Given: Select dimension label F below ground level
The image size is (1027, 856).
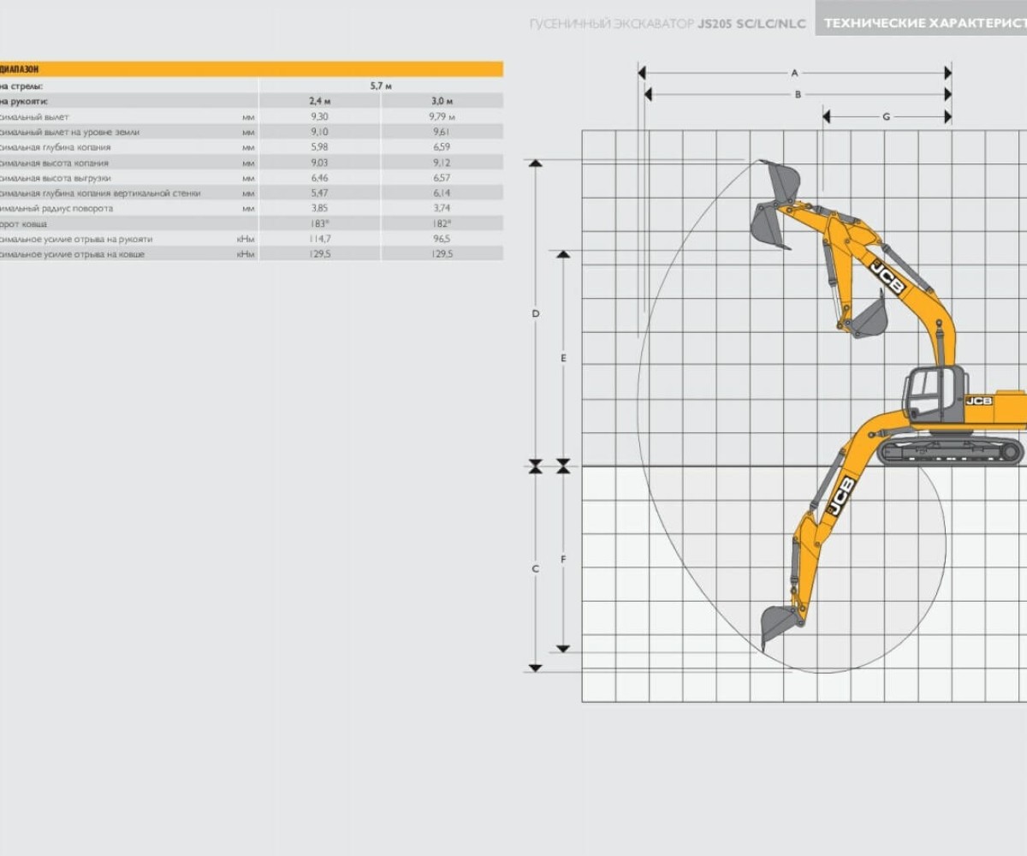Looking at the screenshot, I should [x=563, y=559].
